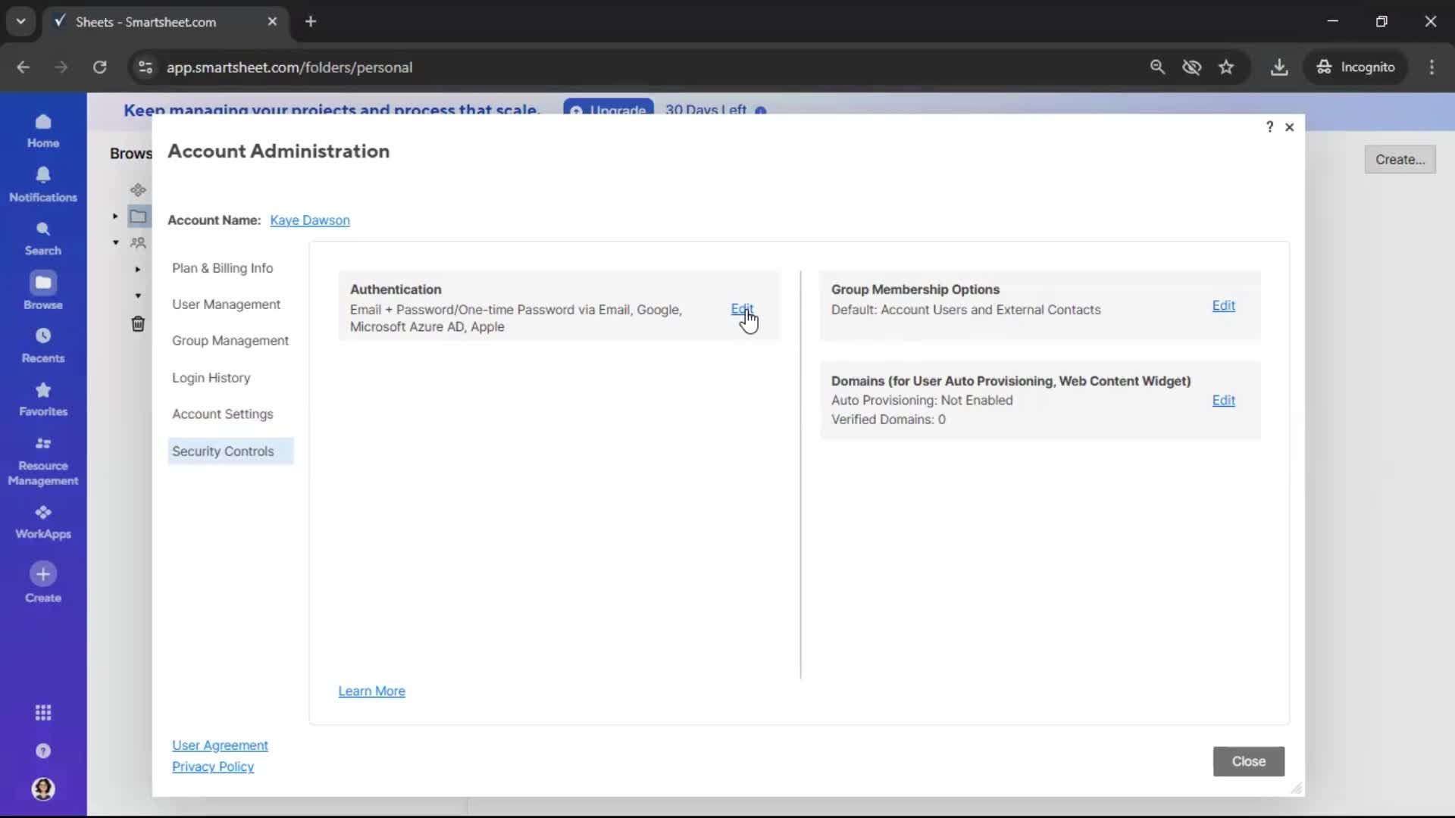Collapse the groups tree with its triangle
Viewport: 1455px width, 818px height.
point(117,242)
